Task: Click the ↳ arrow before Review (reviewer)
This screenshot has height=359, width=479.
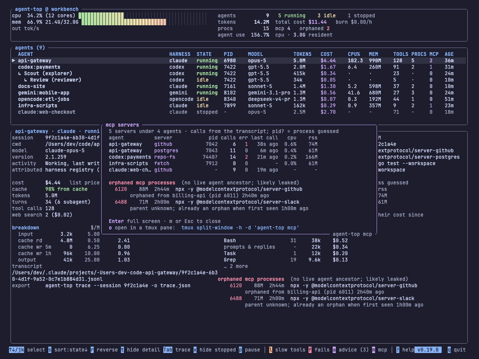Action: pos(25,80)
